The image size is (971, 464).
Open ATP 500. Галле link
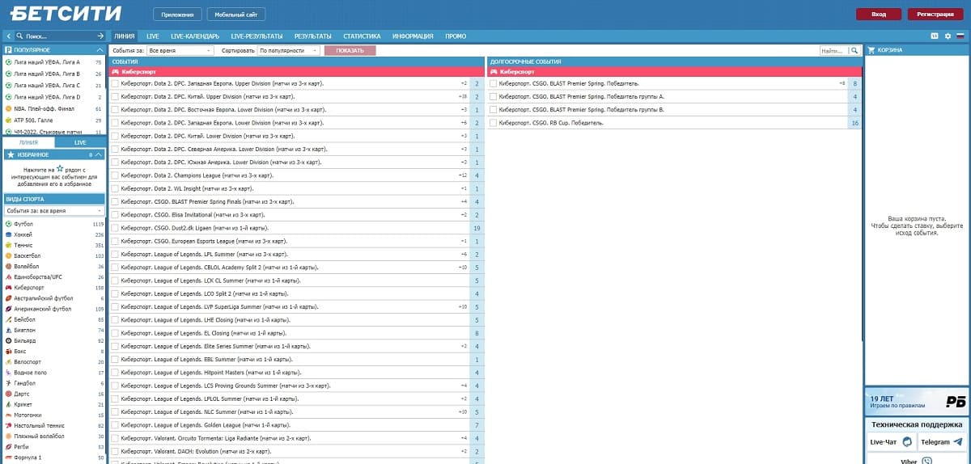coord(32,120)
